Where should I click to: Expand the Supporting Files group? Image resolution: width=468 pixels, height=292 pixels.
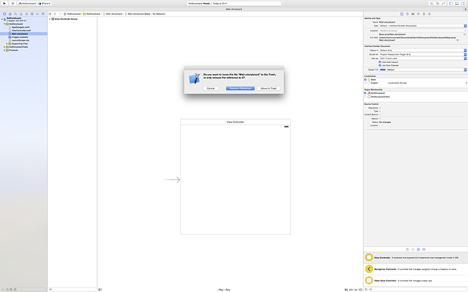click(7, 43)
